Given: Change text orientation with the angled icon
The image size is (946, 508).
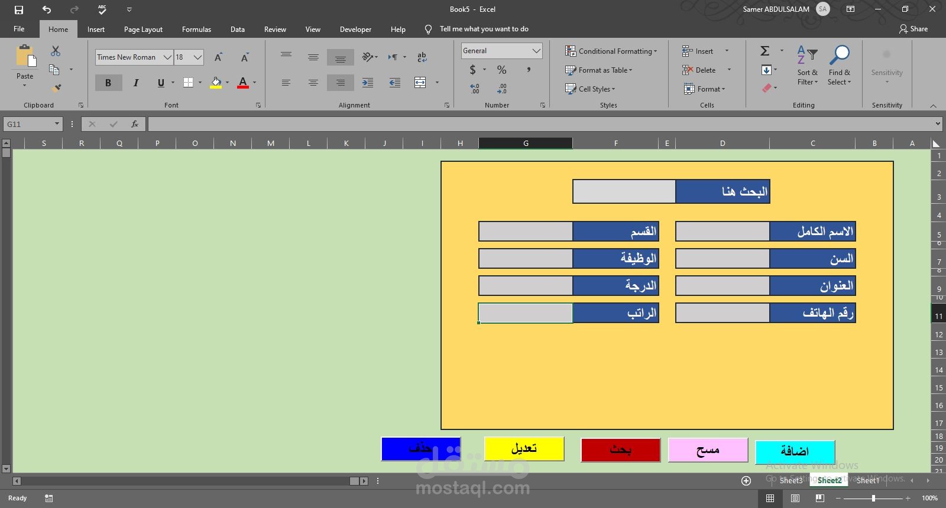Looking at the screenshot, I should [x=368, y=57].
